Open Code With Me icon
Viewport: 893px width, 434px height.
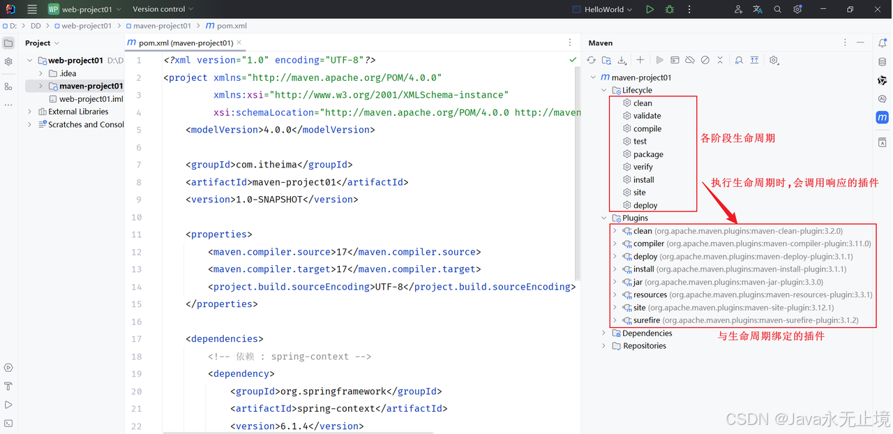pyautogui.click(x=739, y=9)
